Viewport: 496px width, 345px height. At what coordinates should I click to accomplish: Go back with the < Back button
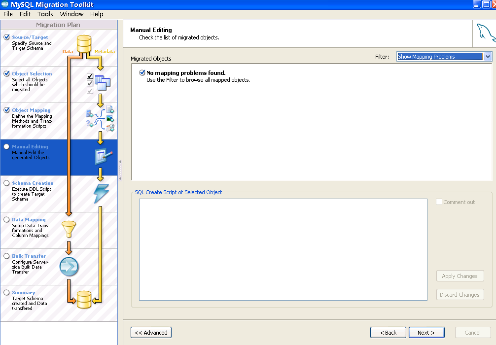click(388, 332)
